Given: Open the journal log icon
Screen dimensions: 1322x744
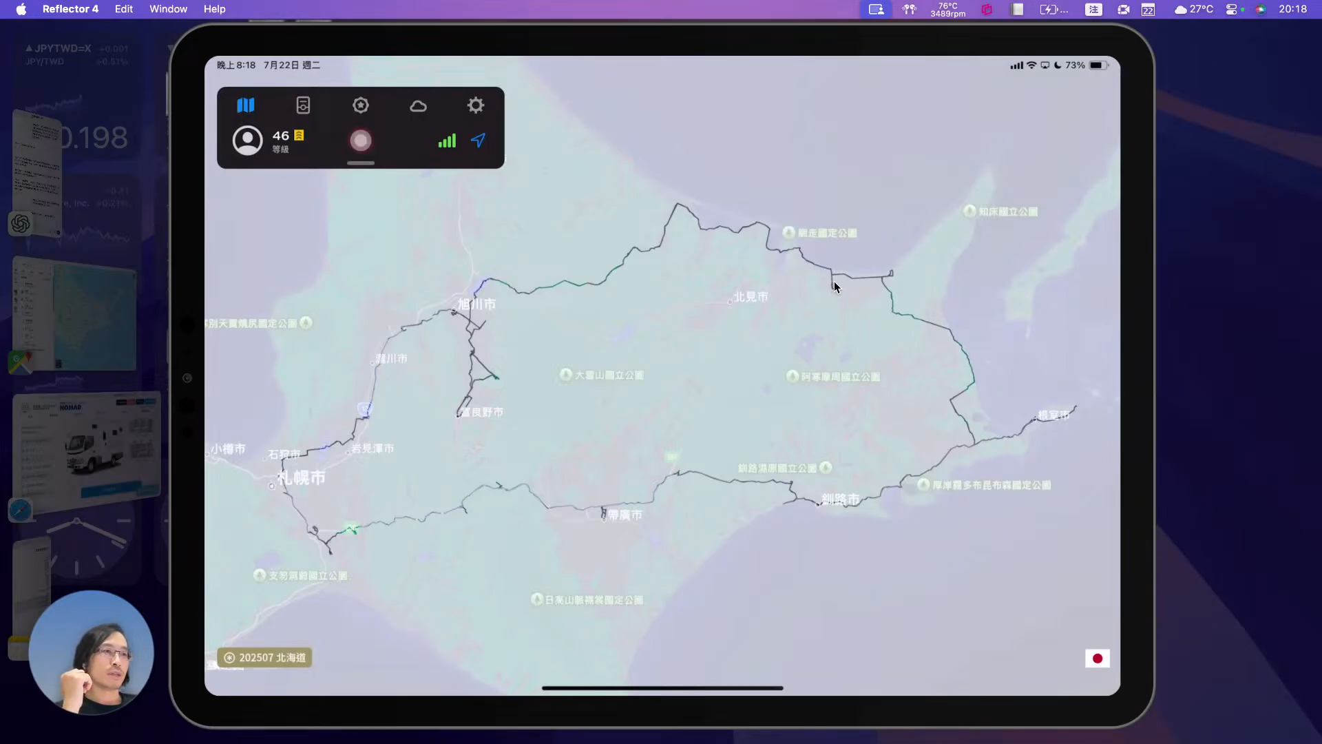Looking at the screenshot, I should (303, 105).
